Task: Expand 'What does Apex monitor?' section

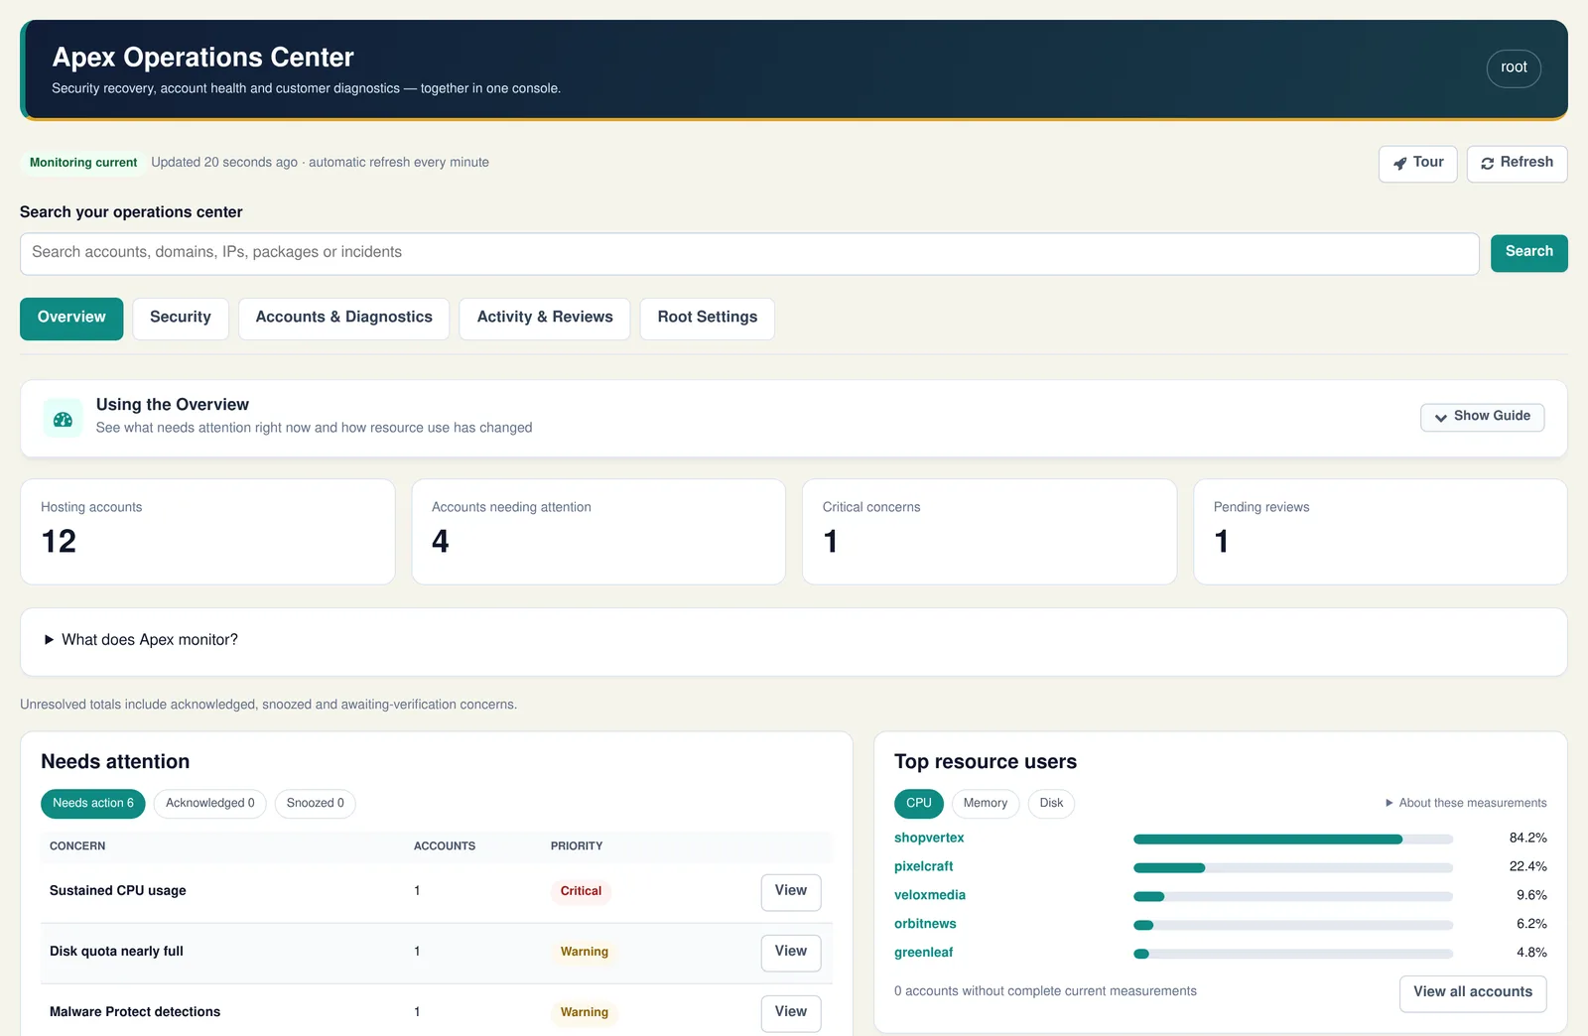Action: 141,640
